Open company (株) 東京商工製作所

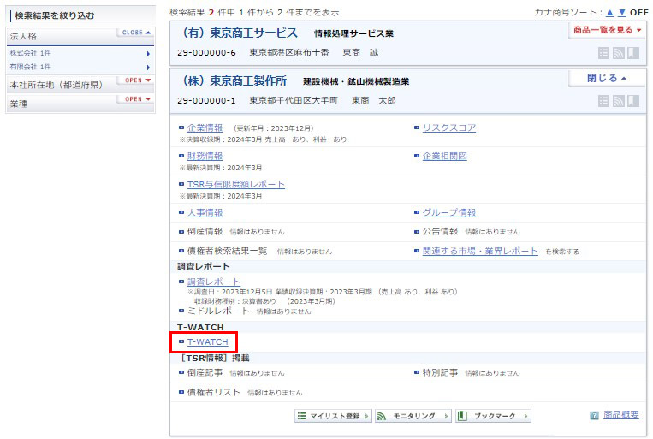point(234,80)
